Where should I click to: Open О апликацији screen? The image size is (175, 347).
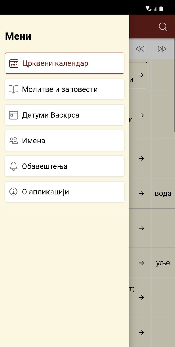(x=65, y=192)
